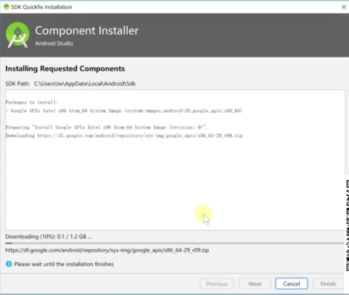Click the 'Downloading (10%): 0.1 / 1.2 GB' status text
The width and height of the screenshot is (349, 295).
pyautogui.click(x=48, y=236)
